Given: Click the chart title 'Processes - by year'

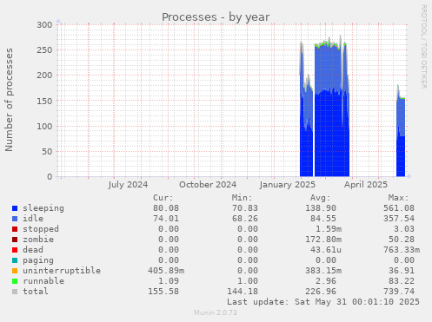Looking at the screenshot, I should [x=216, y=17].
